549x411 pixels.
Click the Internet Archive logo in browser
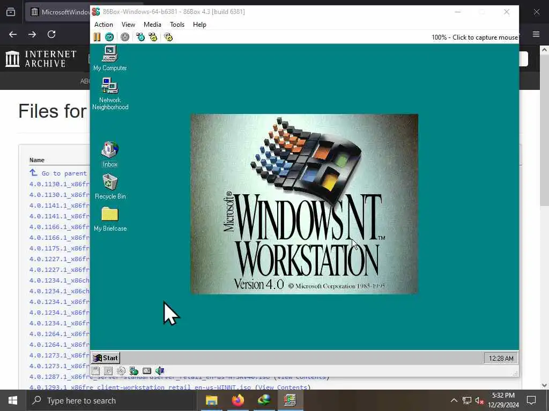[41, 58]
